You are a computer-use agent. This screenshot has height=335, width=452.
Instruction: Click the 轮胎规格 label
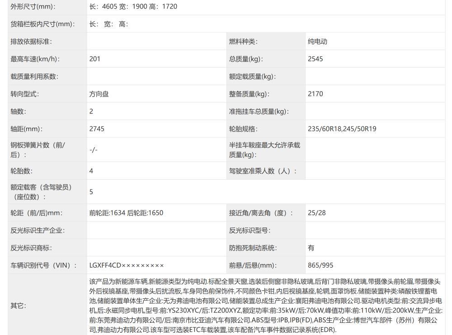[x=243, y=129]
